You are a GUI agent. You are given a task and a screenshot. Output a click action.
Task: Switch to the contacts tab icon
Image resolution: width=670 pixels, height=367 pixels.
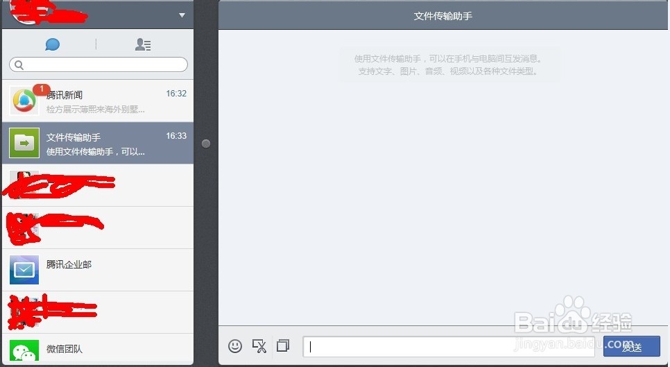(143, 44)
